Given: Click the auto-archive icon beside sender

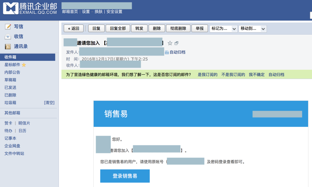Looking at the screenshot, I should 167,52.
